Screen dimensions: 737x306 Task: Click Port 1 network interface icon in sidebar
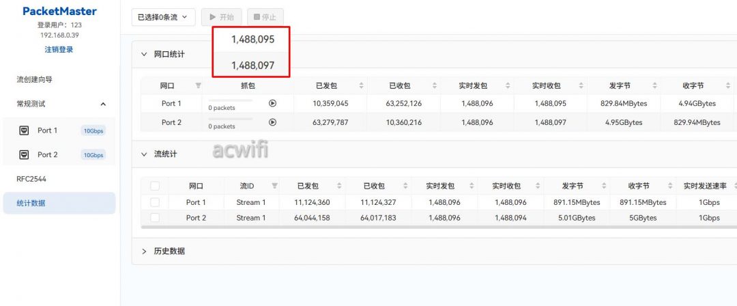(x=24, y=130)
